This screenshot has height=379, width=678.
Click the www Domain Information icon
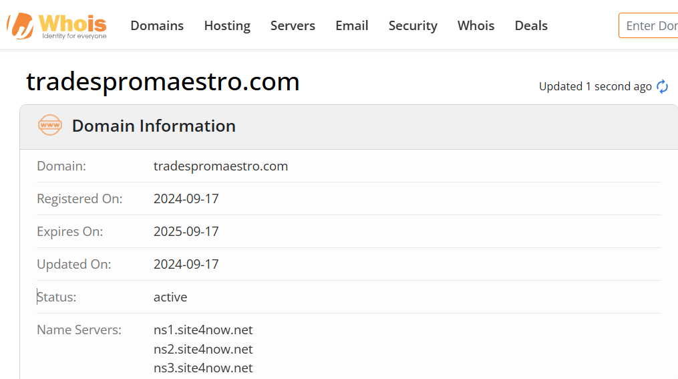click(50, 125)
